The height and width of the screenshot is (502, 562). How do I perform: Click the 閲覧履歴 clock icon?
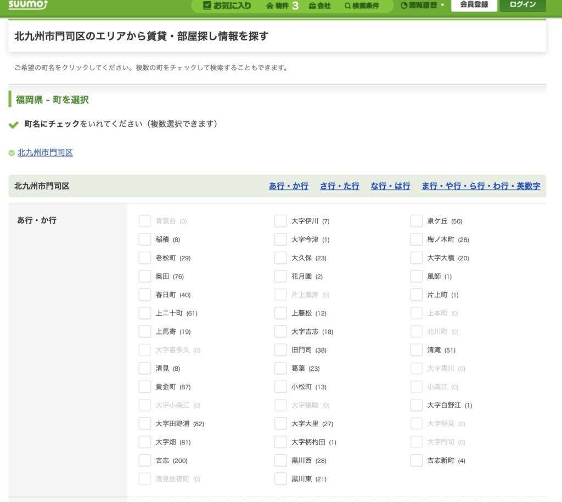[403, 7]
